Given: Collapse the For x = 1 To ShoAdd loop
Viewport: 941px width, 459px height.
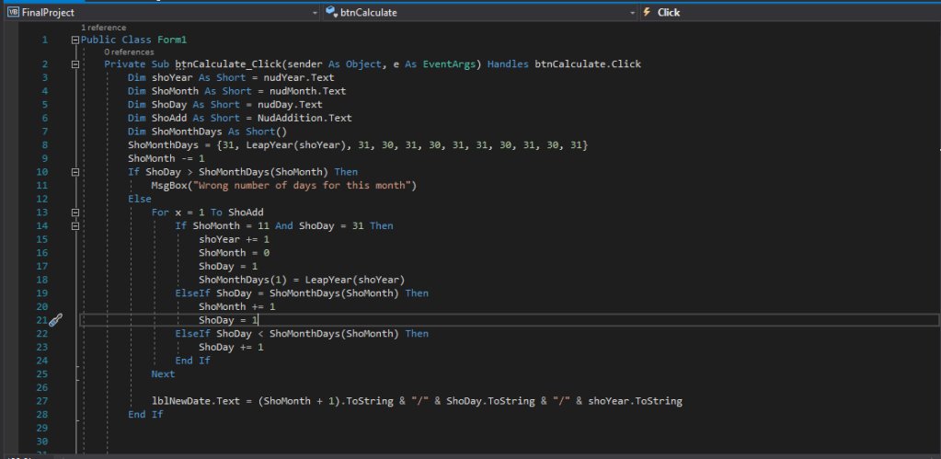Looking at the screenshot, I should (75, 212).
